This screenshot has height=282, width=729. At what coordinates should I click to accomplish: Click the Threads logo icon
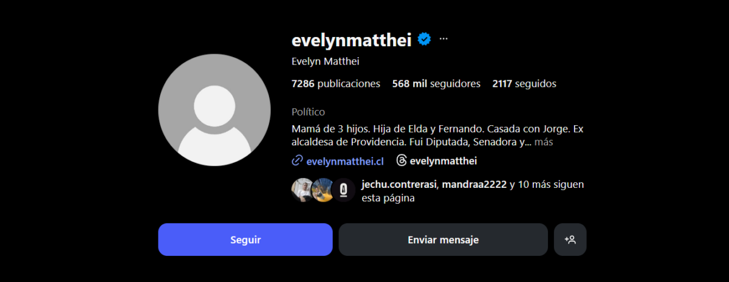coord(402,160)
